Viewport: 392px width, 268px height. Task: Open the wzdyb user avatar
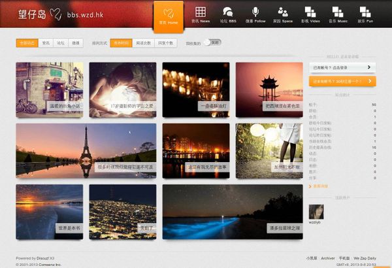click(x=316, y=212)
